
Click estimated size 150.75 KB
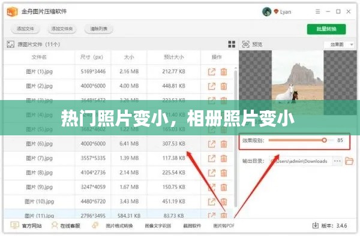(x=173, y=187)
